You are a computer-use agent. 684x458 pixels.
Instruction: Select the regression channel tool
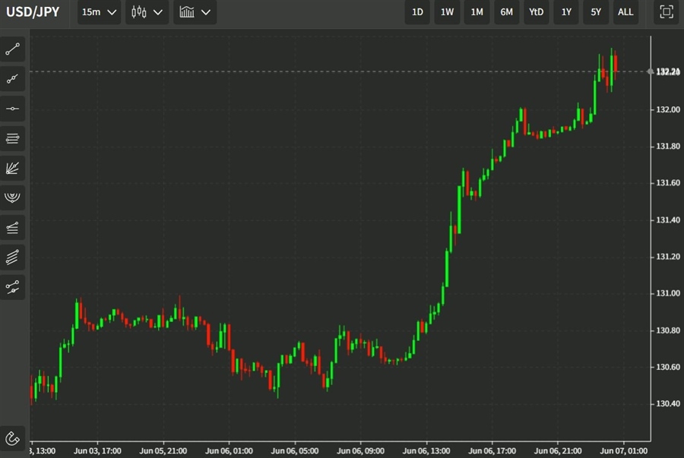click(13, 287)
